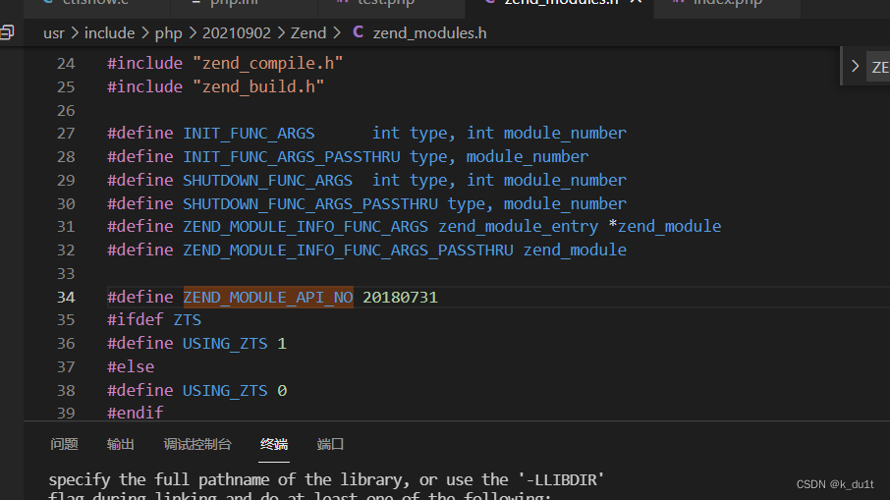Click INIT_FUNC_ARGS on line 27

[x=249, y=134]
